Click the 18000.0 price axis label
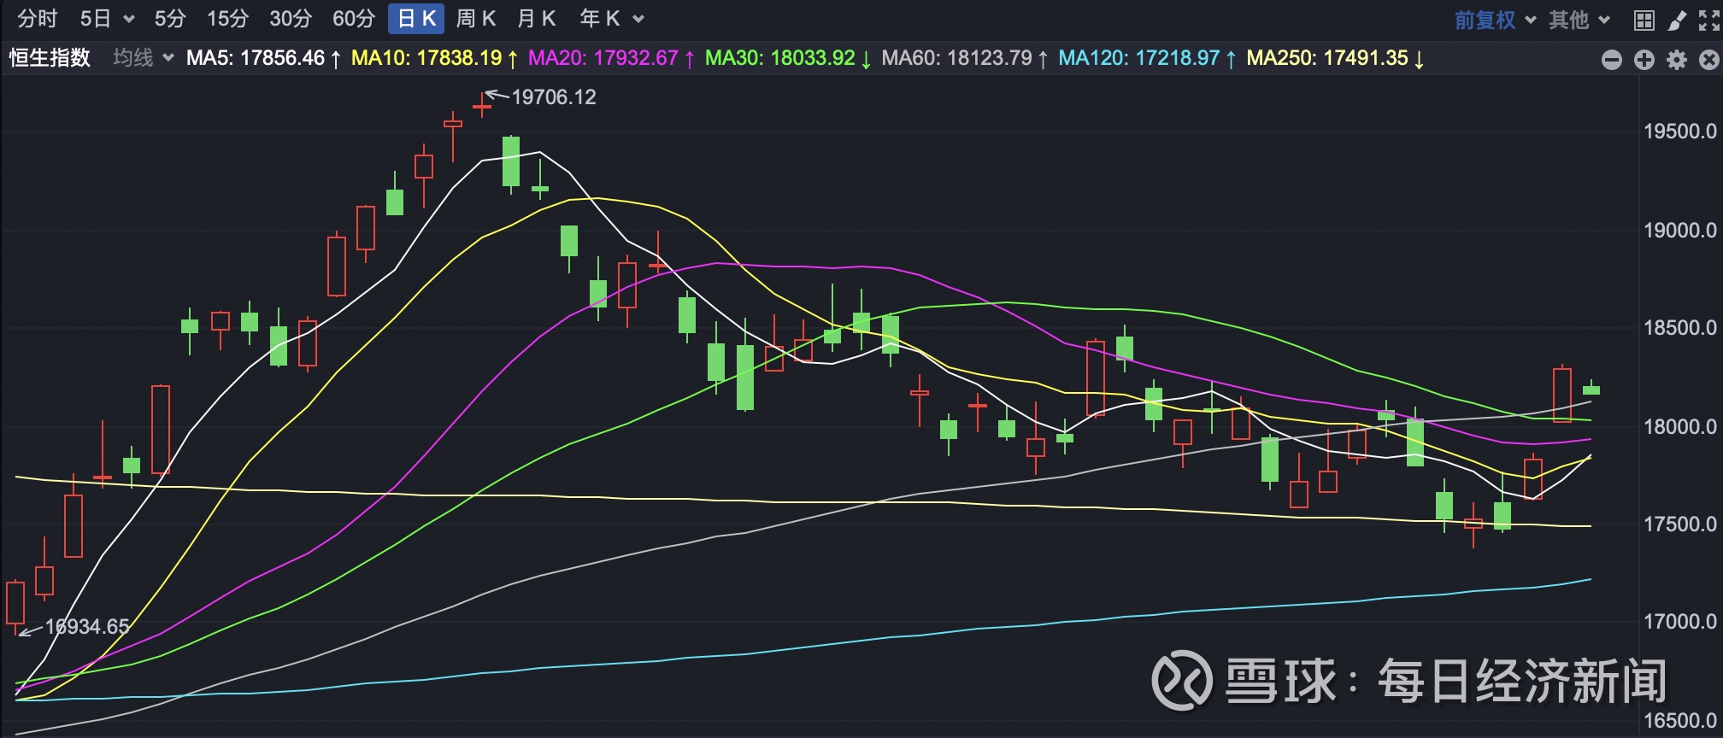This screenshot has width=1723, height=738. click(1680, 426)
